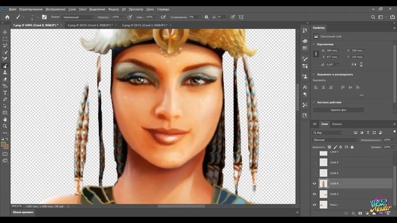Select the Path Selection arrow tool
This screenshot has height=223, width=397.
click(5, 106)
